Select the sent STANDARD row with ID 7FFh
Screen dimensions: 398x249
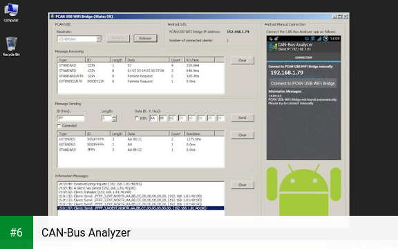tap(141, 149)
